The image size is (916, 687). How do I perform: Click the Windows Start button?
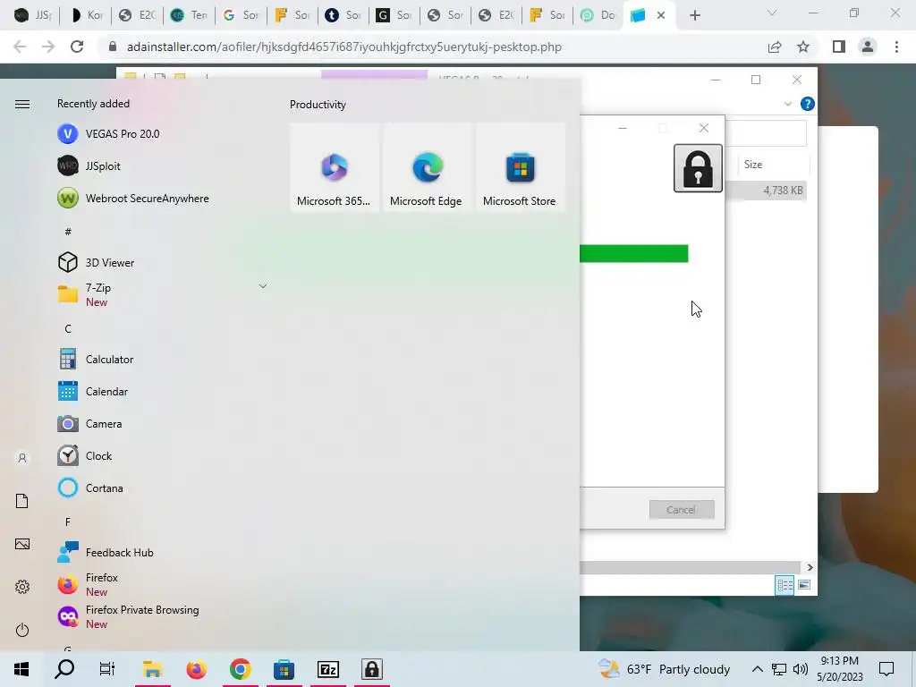(x=21, y=669)
